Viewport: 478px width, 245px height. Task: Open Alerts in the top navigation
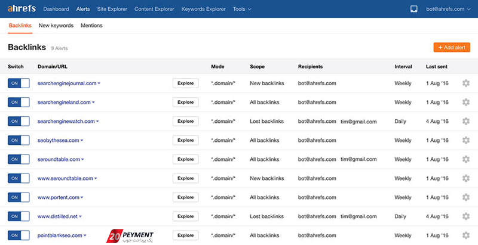[83, 9]
